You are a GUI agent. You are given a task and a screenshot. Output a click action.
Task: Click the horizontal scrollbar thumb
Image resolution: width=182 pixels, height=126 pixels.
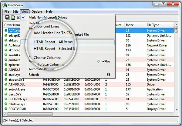click(x=30, y=114)
